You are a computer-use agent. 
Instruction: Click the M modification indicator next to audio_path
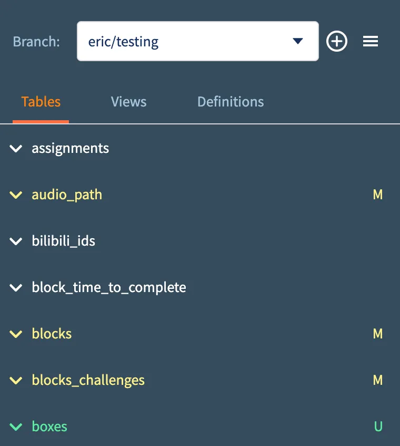[378, 195]
